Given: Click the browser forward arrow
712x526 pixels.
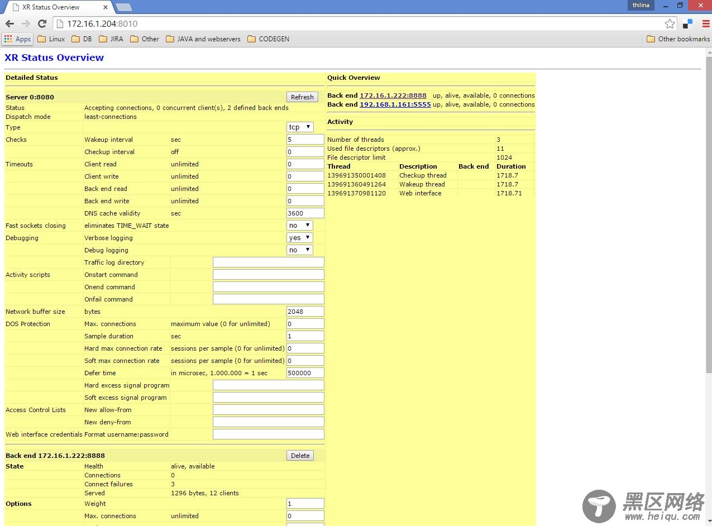Looking at the screenshot, I should [26, 23].
